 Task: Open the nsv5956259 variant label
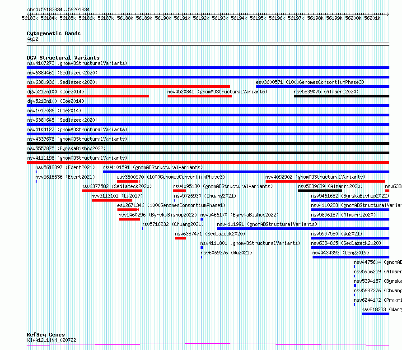378,272
